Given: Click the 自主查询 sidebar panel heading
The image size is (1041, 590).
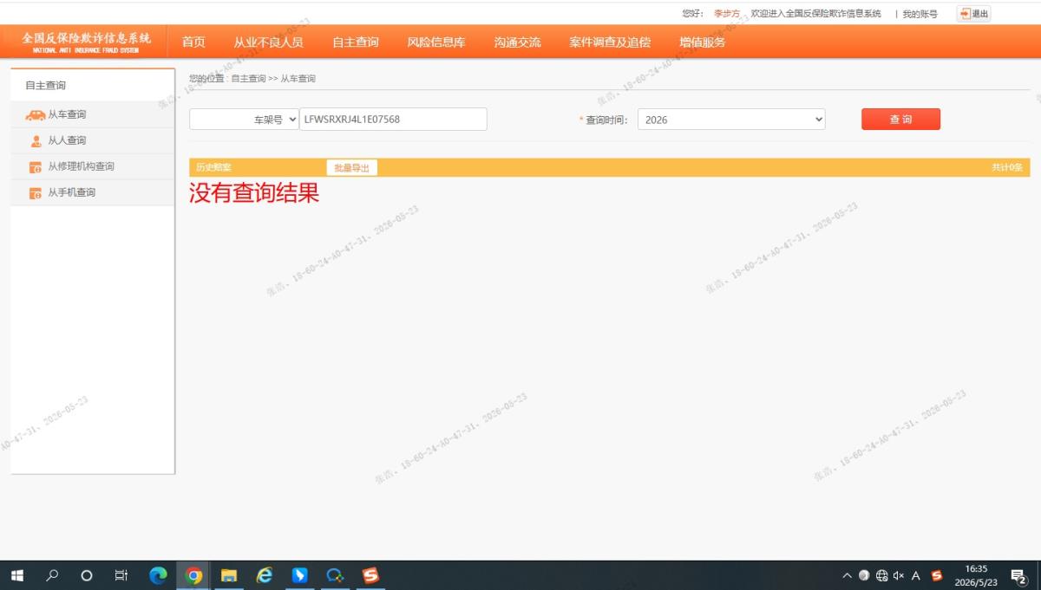Looking at the screenshot, I should [45, 85].
